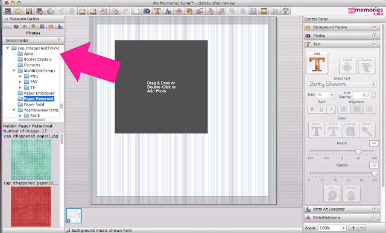The width and height of the screenshot is (386, 233).
Task: Select the layouts tab in Resource Gallery
Action: (x=42, y=26)
